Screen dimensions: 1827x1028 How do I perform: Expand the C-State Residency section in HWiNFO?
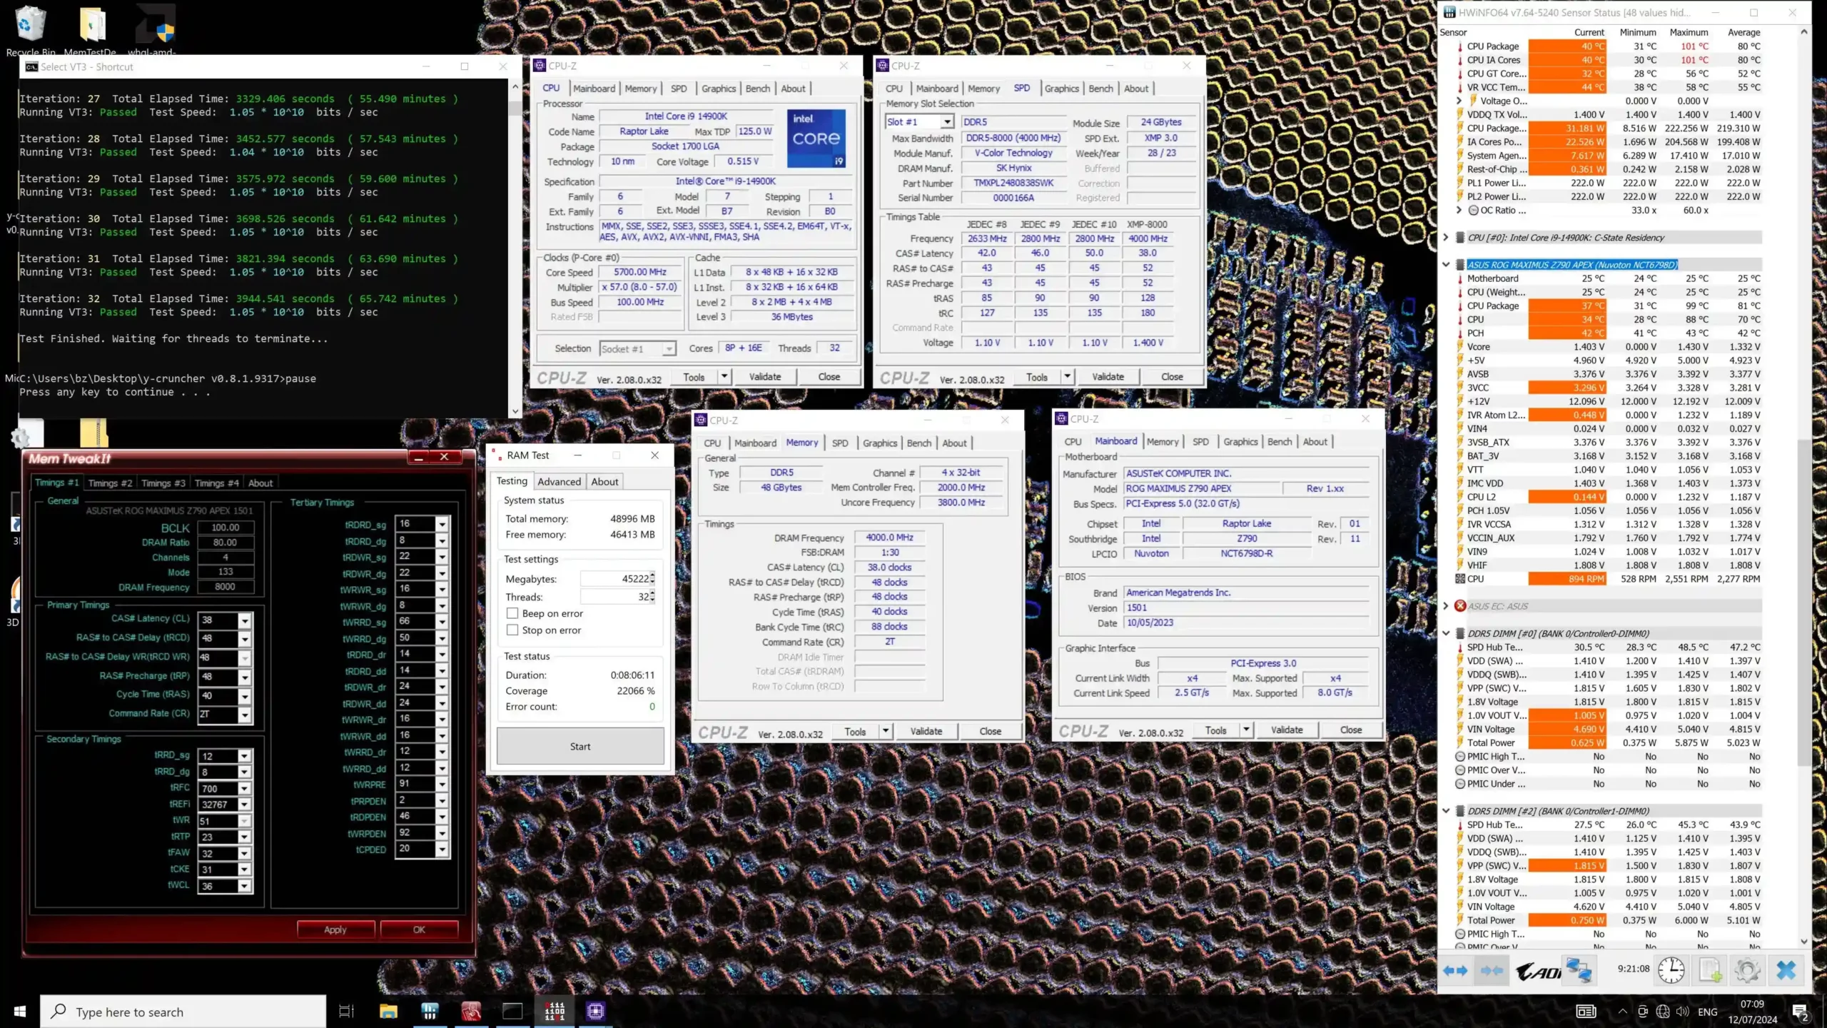1446,238
